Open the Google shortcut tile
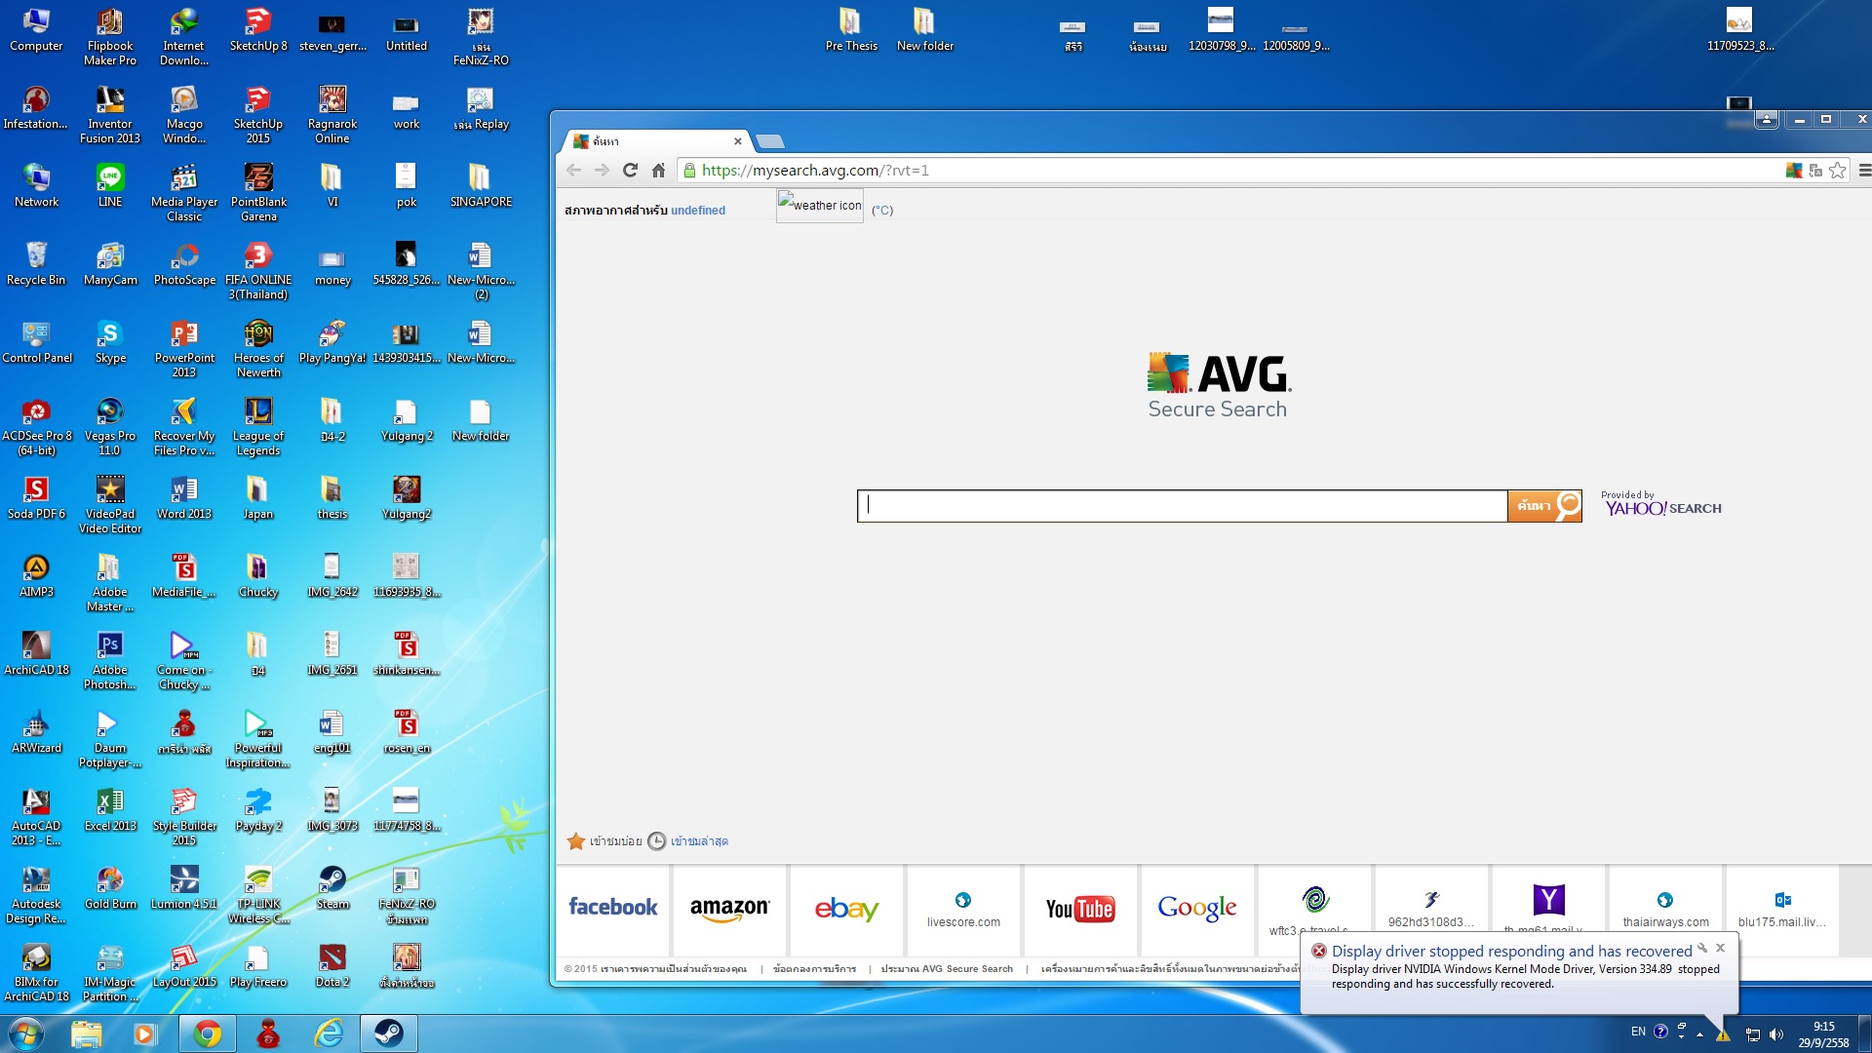 tap(1197, 909)
